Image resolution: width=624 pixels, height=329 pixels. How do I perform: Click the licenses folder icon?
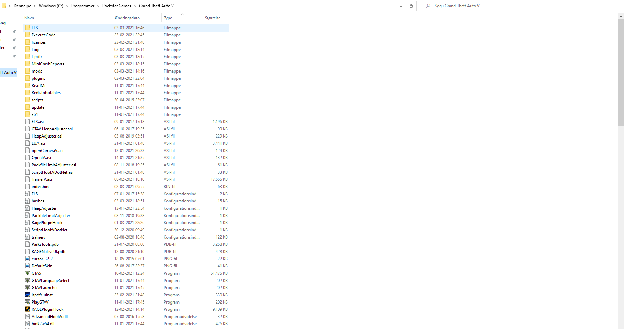28,42
